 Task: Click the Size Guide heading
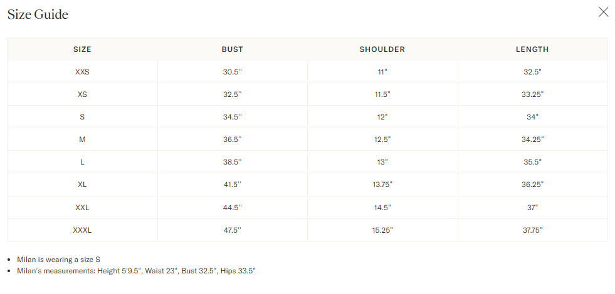[38, 14]
